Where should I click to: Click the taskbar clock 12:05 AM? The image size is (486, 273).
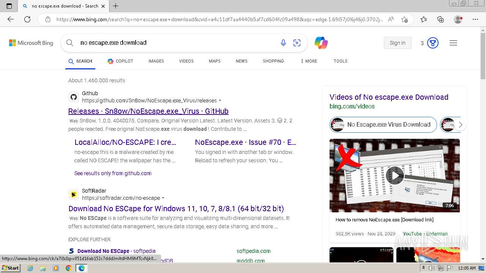click(x=467, y=268)
